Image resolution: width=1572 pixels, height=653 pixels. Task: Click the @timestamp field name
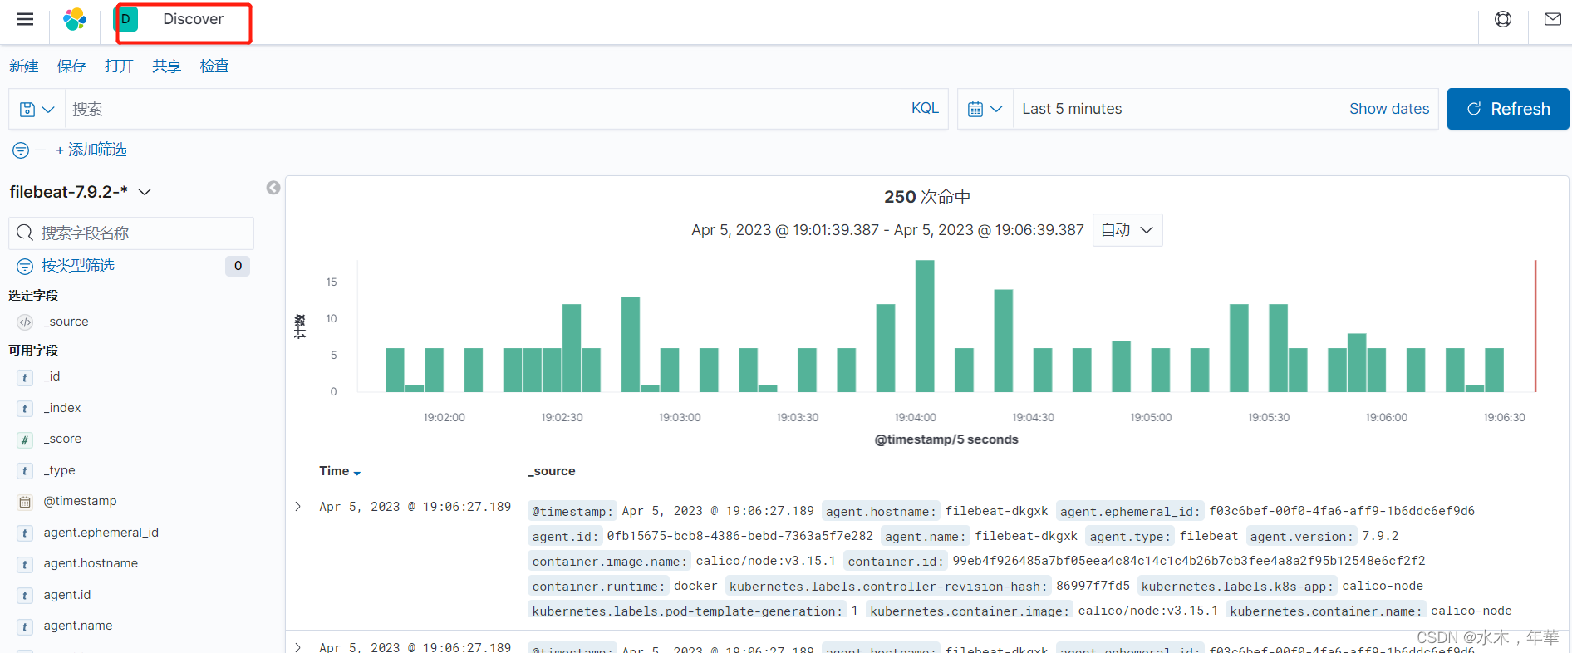(x=81, y=501)
